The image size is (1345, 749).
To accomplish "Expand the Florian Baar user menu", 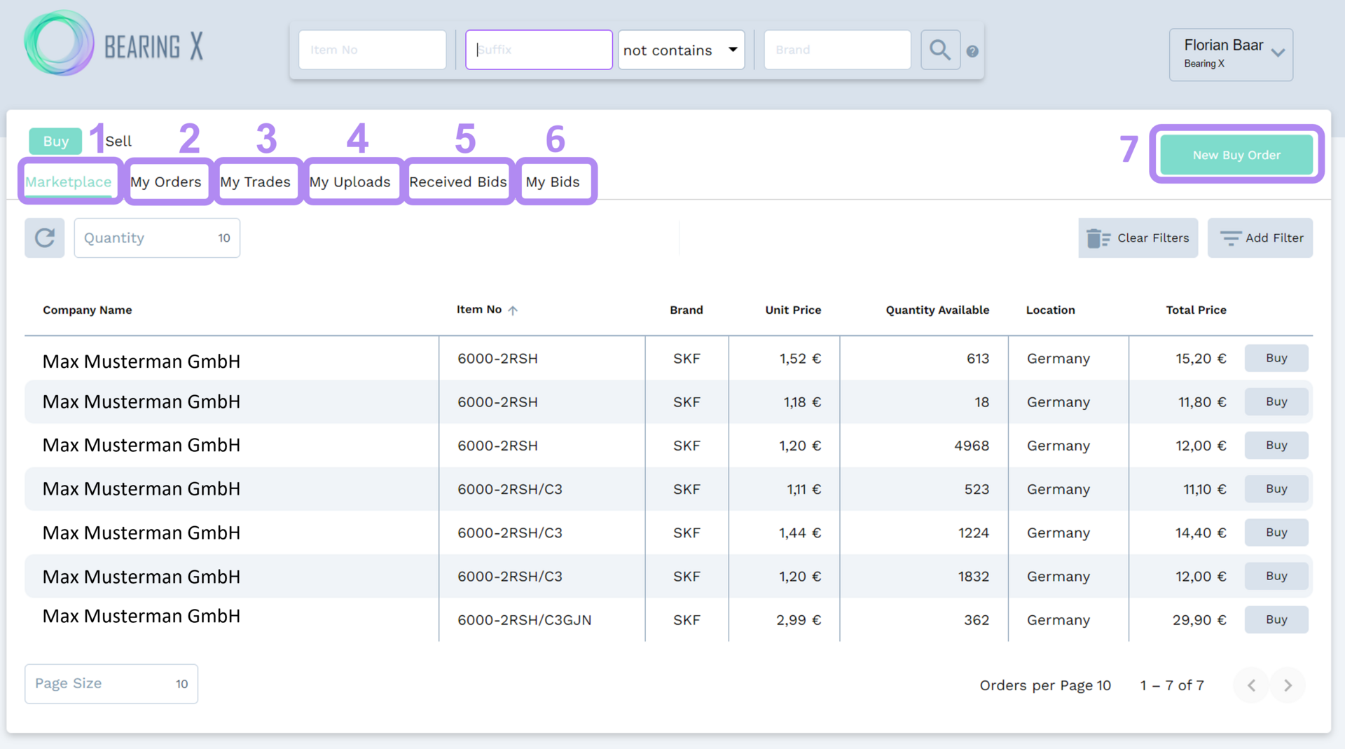I will click(1231, 54).
